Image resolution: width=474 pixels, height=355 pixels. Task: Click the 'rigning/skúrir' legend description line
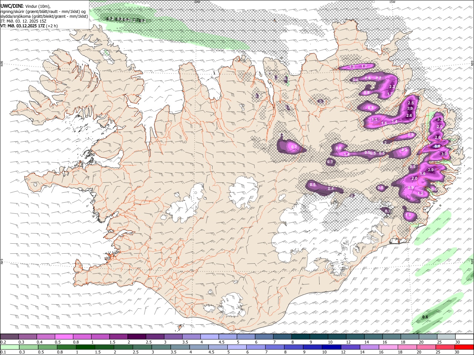(43, 11)
